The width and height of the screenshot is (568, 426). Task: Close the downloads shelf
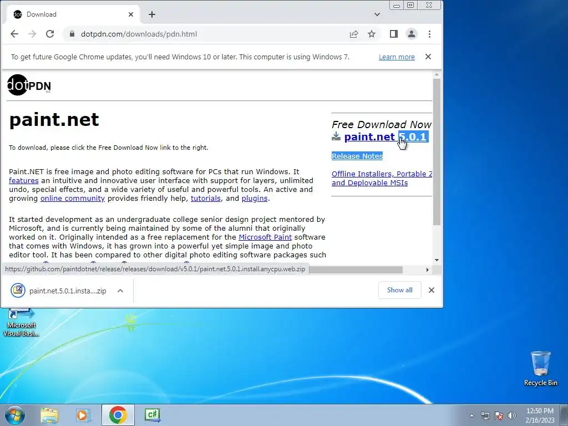click(432, 290)
